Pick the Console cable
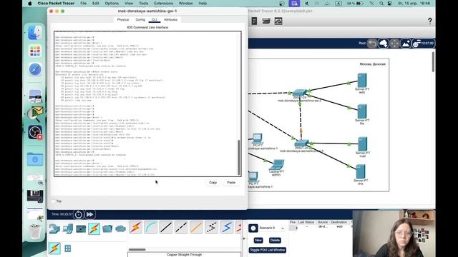The image size is (458, 257). pos(151,227)
